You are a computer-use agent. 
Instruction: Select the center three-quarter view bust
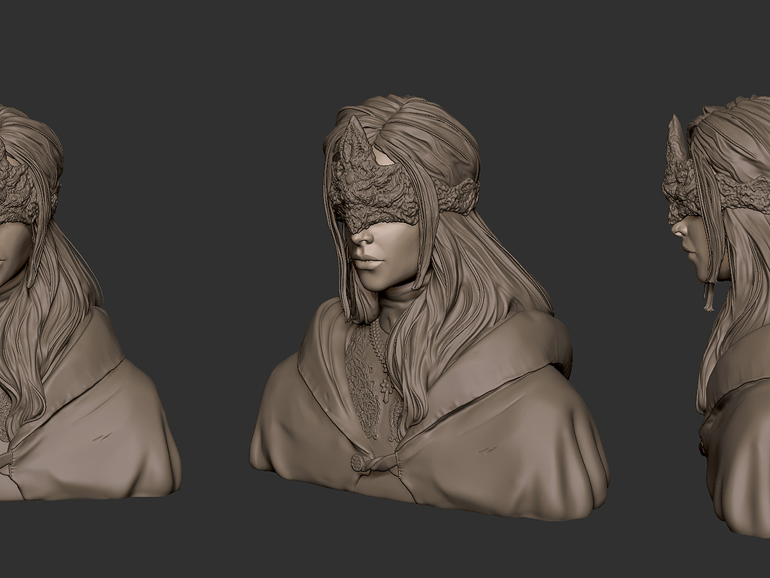pyautogui.click(x=429, y=308)
